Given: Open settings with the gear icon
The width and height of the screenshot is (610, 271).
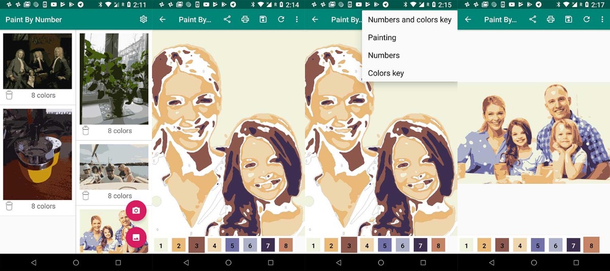Looking at the screenshot, I should click(x=143, y=19).
